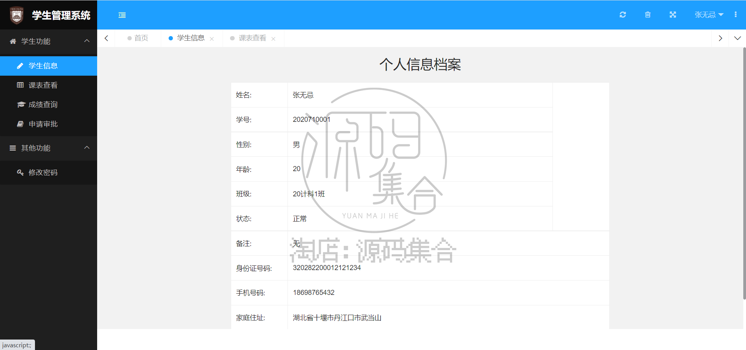The width and height of the screenshot is (746, 350).
Task: Click the 学生管理系统 title text
Action: click(61, 15)
